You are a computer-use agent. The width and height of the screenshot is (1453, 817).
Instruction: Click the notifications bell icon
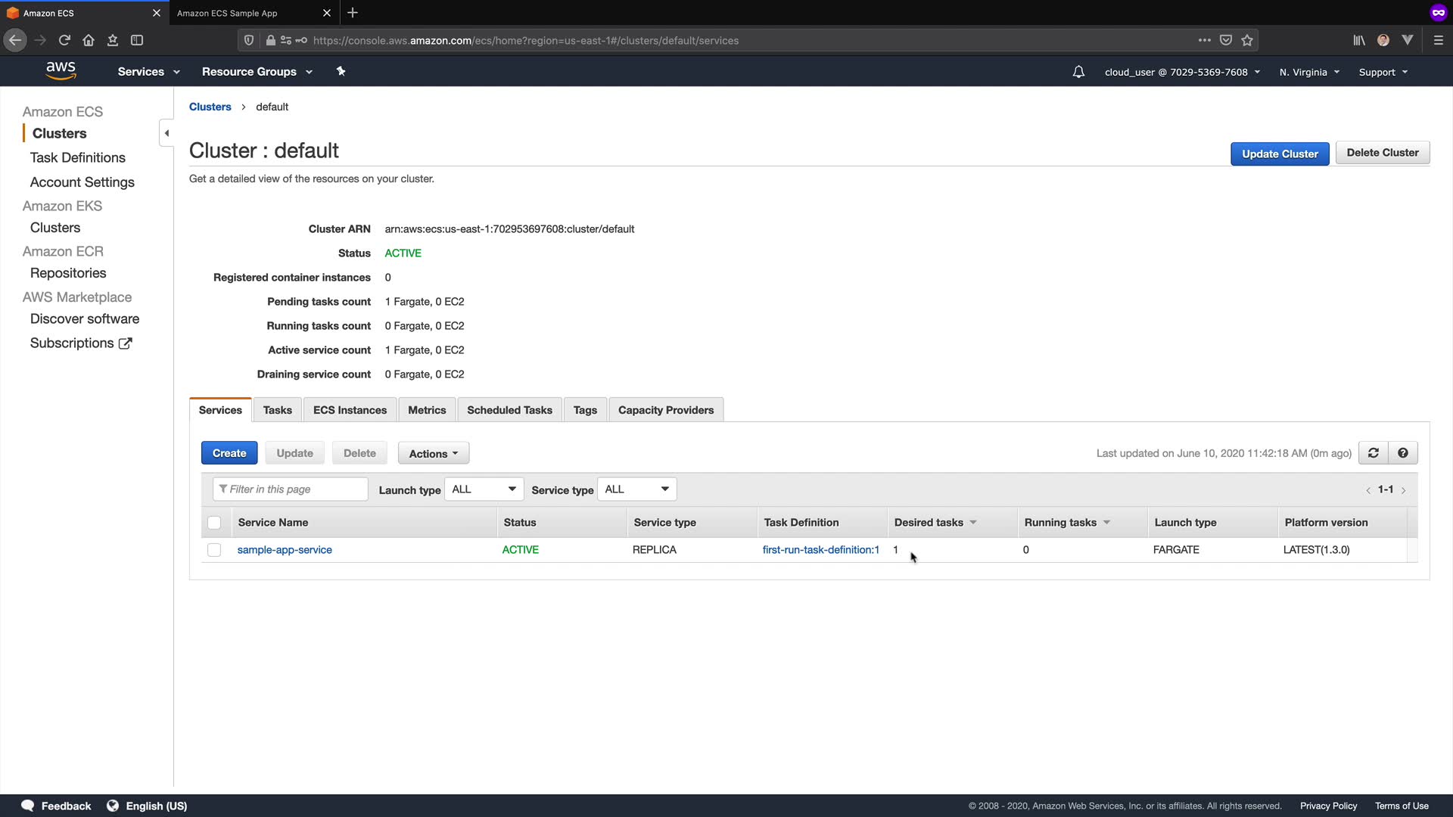click(1078, 72)
